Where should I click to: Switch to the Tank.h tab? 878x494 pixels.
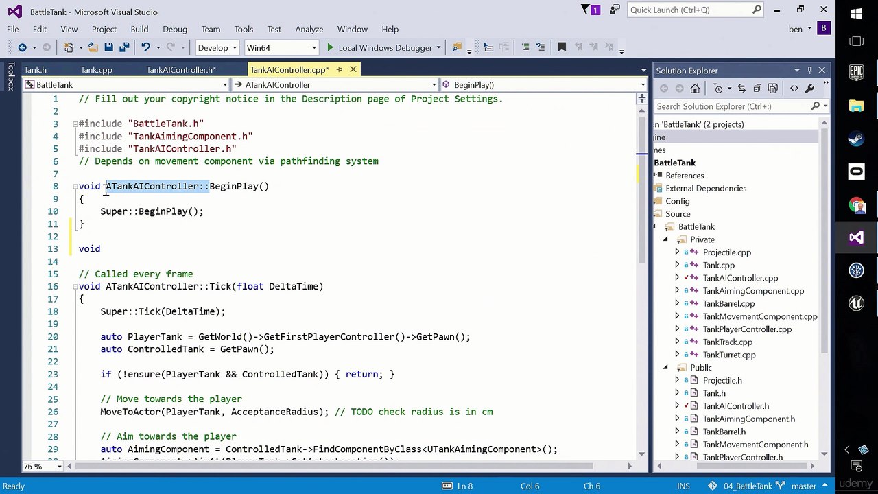point(36,69)
